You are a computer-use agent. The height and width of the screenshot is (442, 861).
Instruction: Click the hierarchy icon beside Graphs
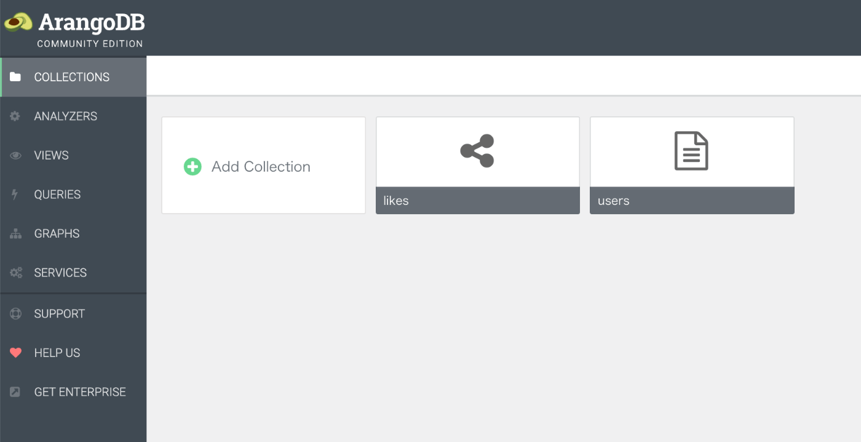[15, 234]
